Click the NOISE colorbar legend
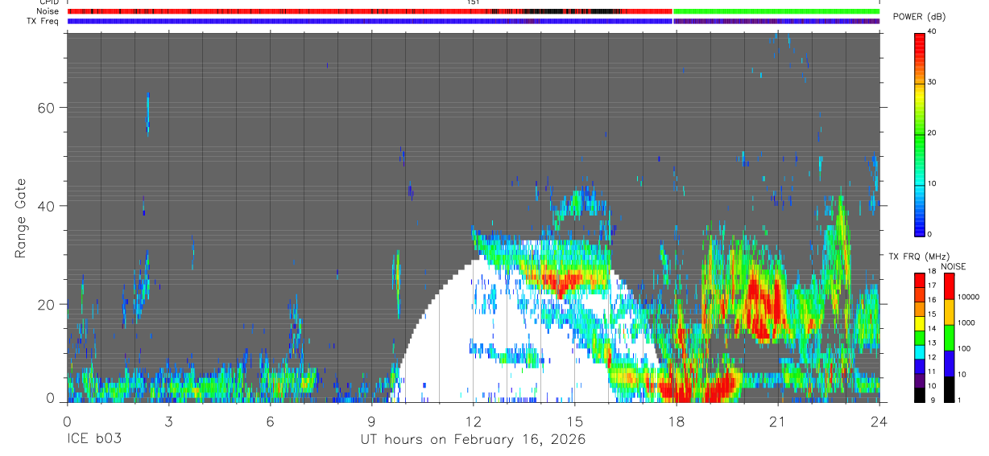Image resolution: width=989 pixels, height=456 pixels. pos(950,336)
